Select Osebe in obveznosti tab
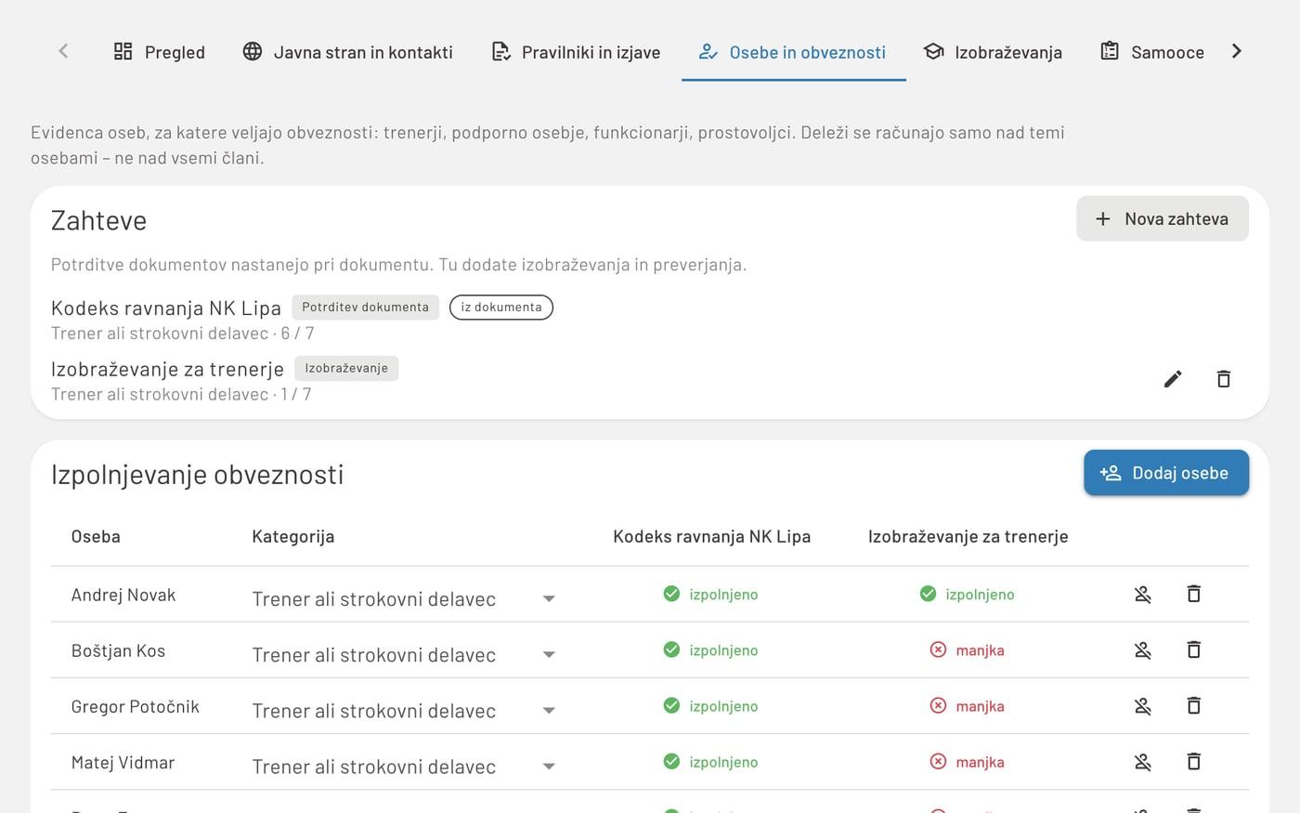This screenshot has width=1300, height=813. pyautogui.click(x=793, y=52)
